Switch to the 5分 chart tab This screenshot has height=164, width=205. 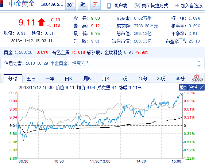[125, 79]
